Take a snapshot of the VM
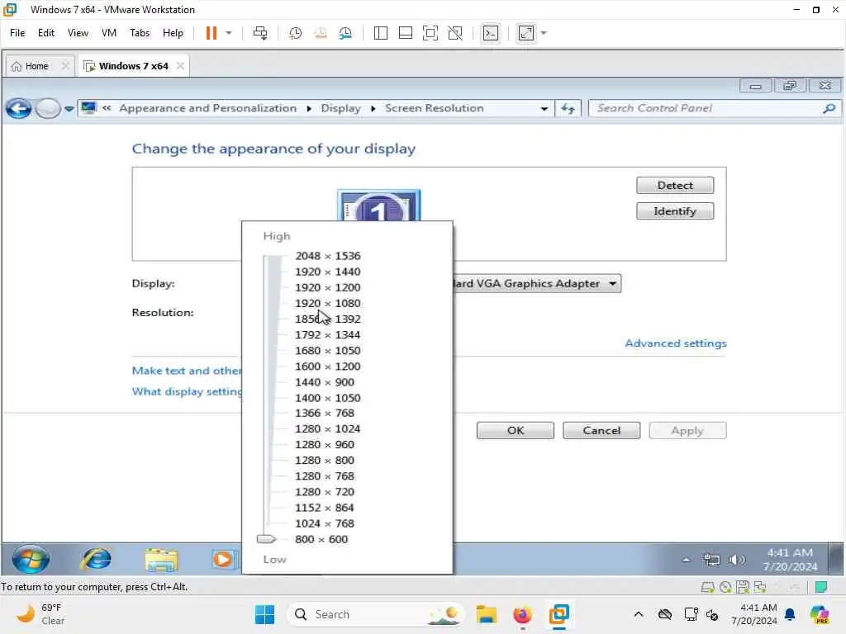 click(295, 33)
